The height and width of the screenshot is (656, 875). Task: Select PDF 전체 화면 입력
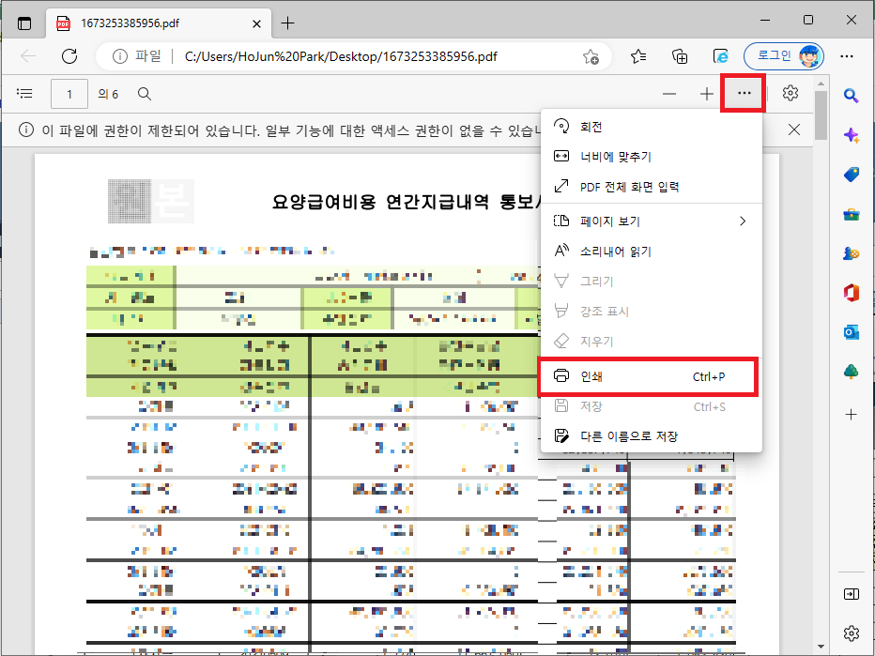(652, 187)
